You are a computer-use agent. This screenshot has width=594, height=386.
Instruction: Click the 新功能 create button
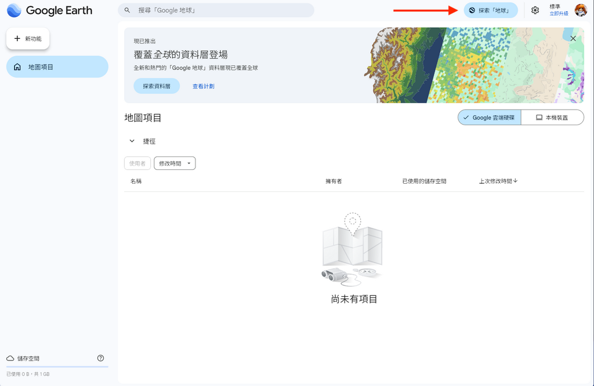pos(28,38)
